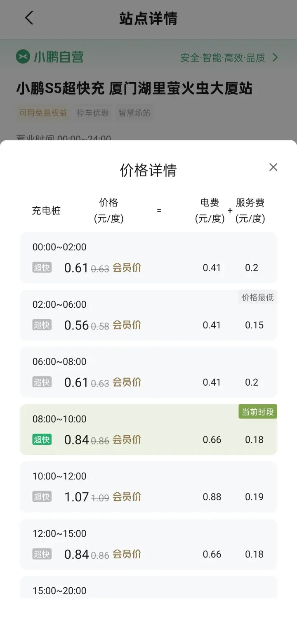Viewport: 297px width, 617px height.
Task: Tap the 当前时段 green badge
Action: pos(257,412)
